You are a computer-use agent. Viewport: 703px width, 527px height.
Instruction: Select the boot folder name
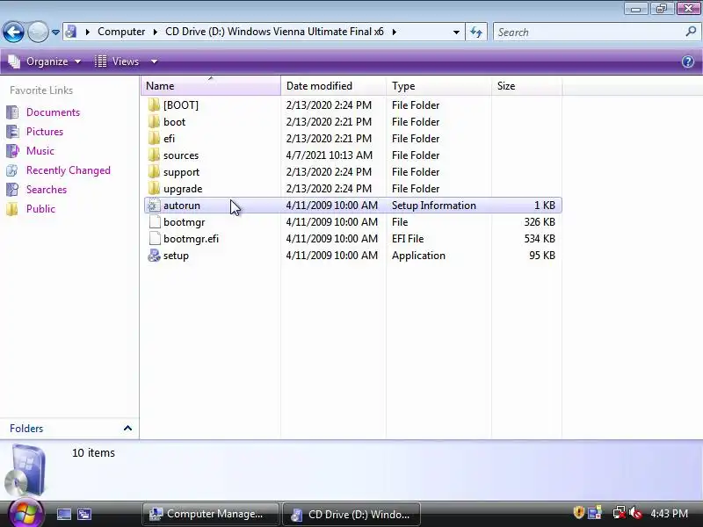[x=174, y=122]
